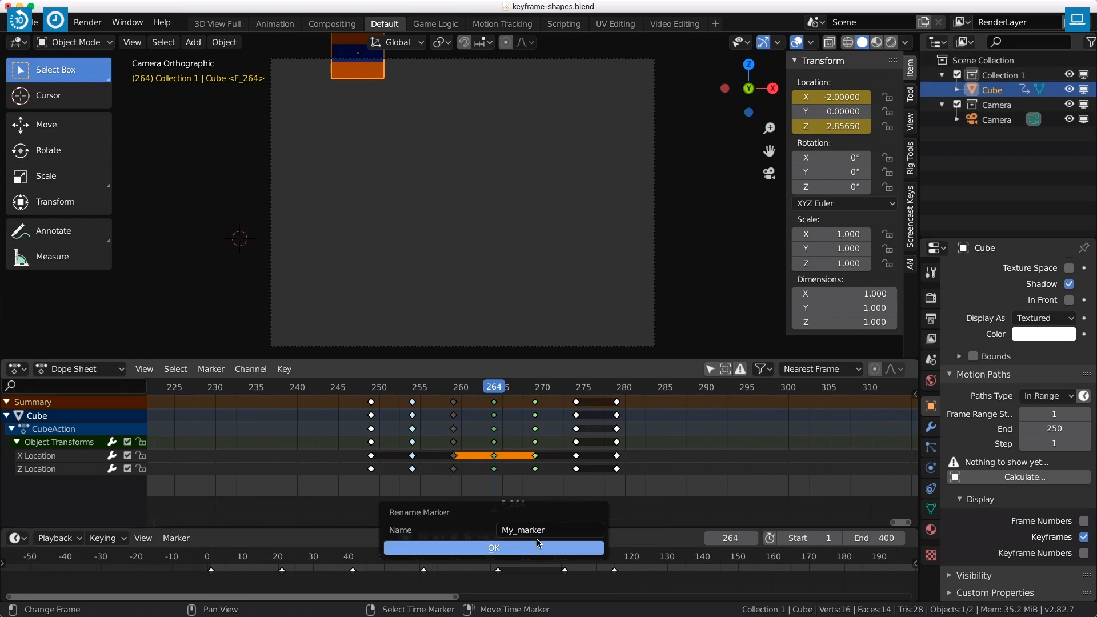Open the Display As Textured dropdown

1043,318
